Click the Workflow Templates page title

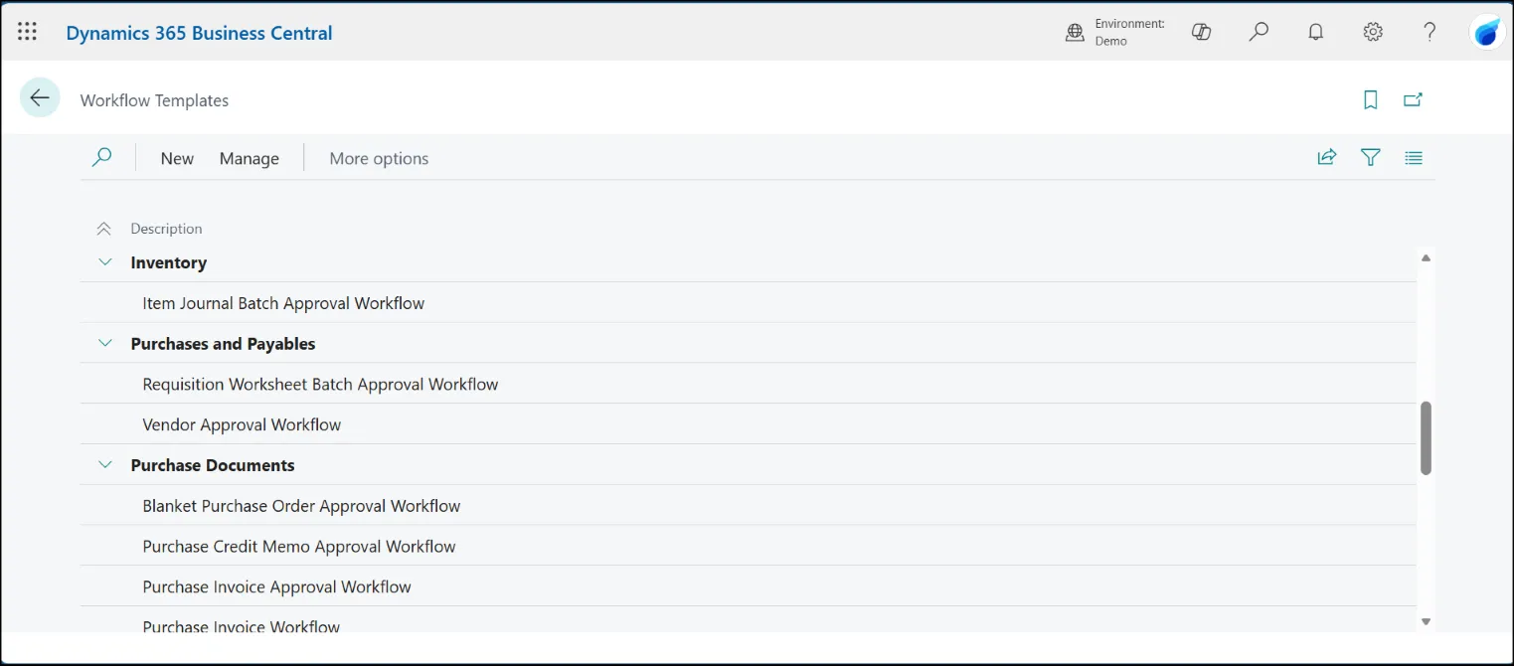[154, 100]
